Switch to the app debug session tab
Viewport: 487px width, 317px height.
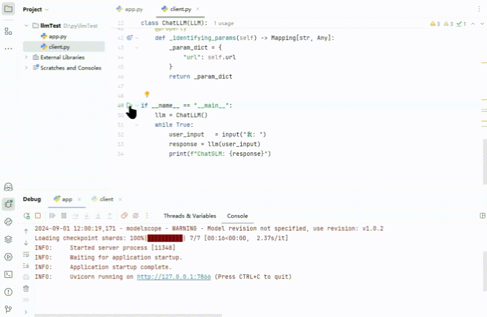click(63, 199)
